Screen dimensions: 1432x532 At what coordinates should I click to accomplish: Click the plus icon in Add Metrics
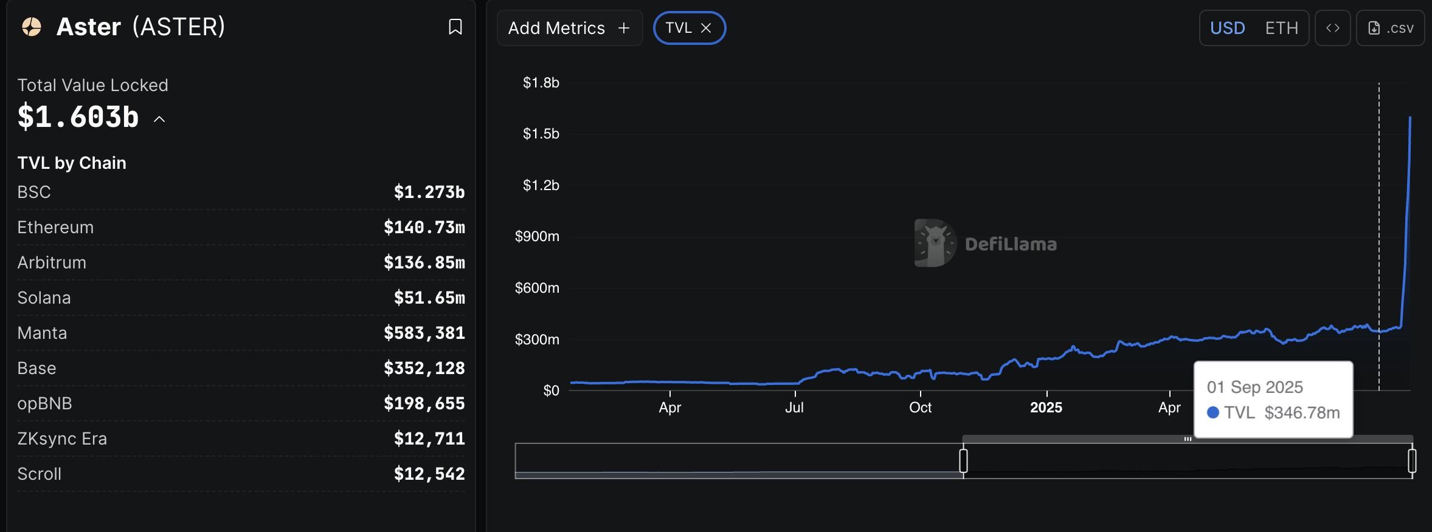tap(623, 28)
